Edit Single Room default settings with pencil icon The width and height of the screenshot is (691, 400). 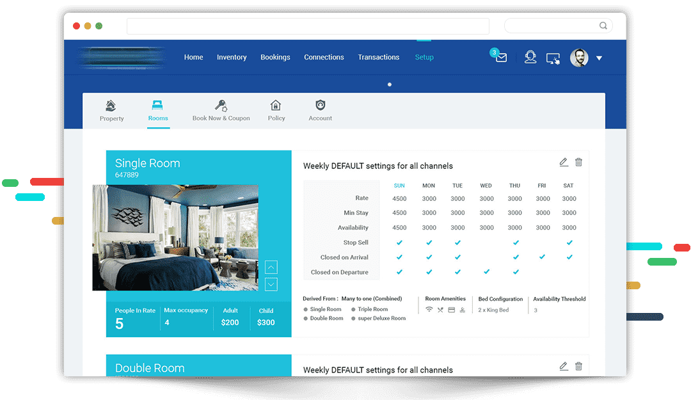(564, 163)
